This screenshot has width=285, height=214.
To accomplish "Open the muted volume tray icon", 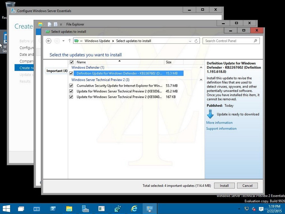I will pos(254,209).
